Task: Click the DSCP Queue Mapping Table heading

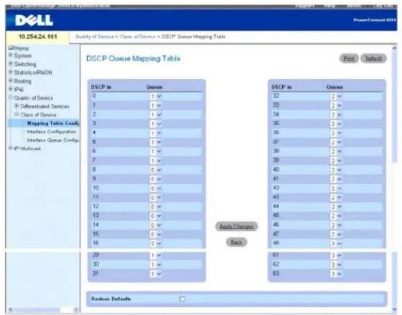Action: pos(133,58)
